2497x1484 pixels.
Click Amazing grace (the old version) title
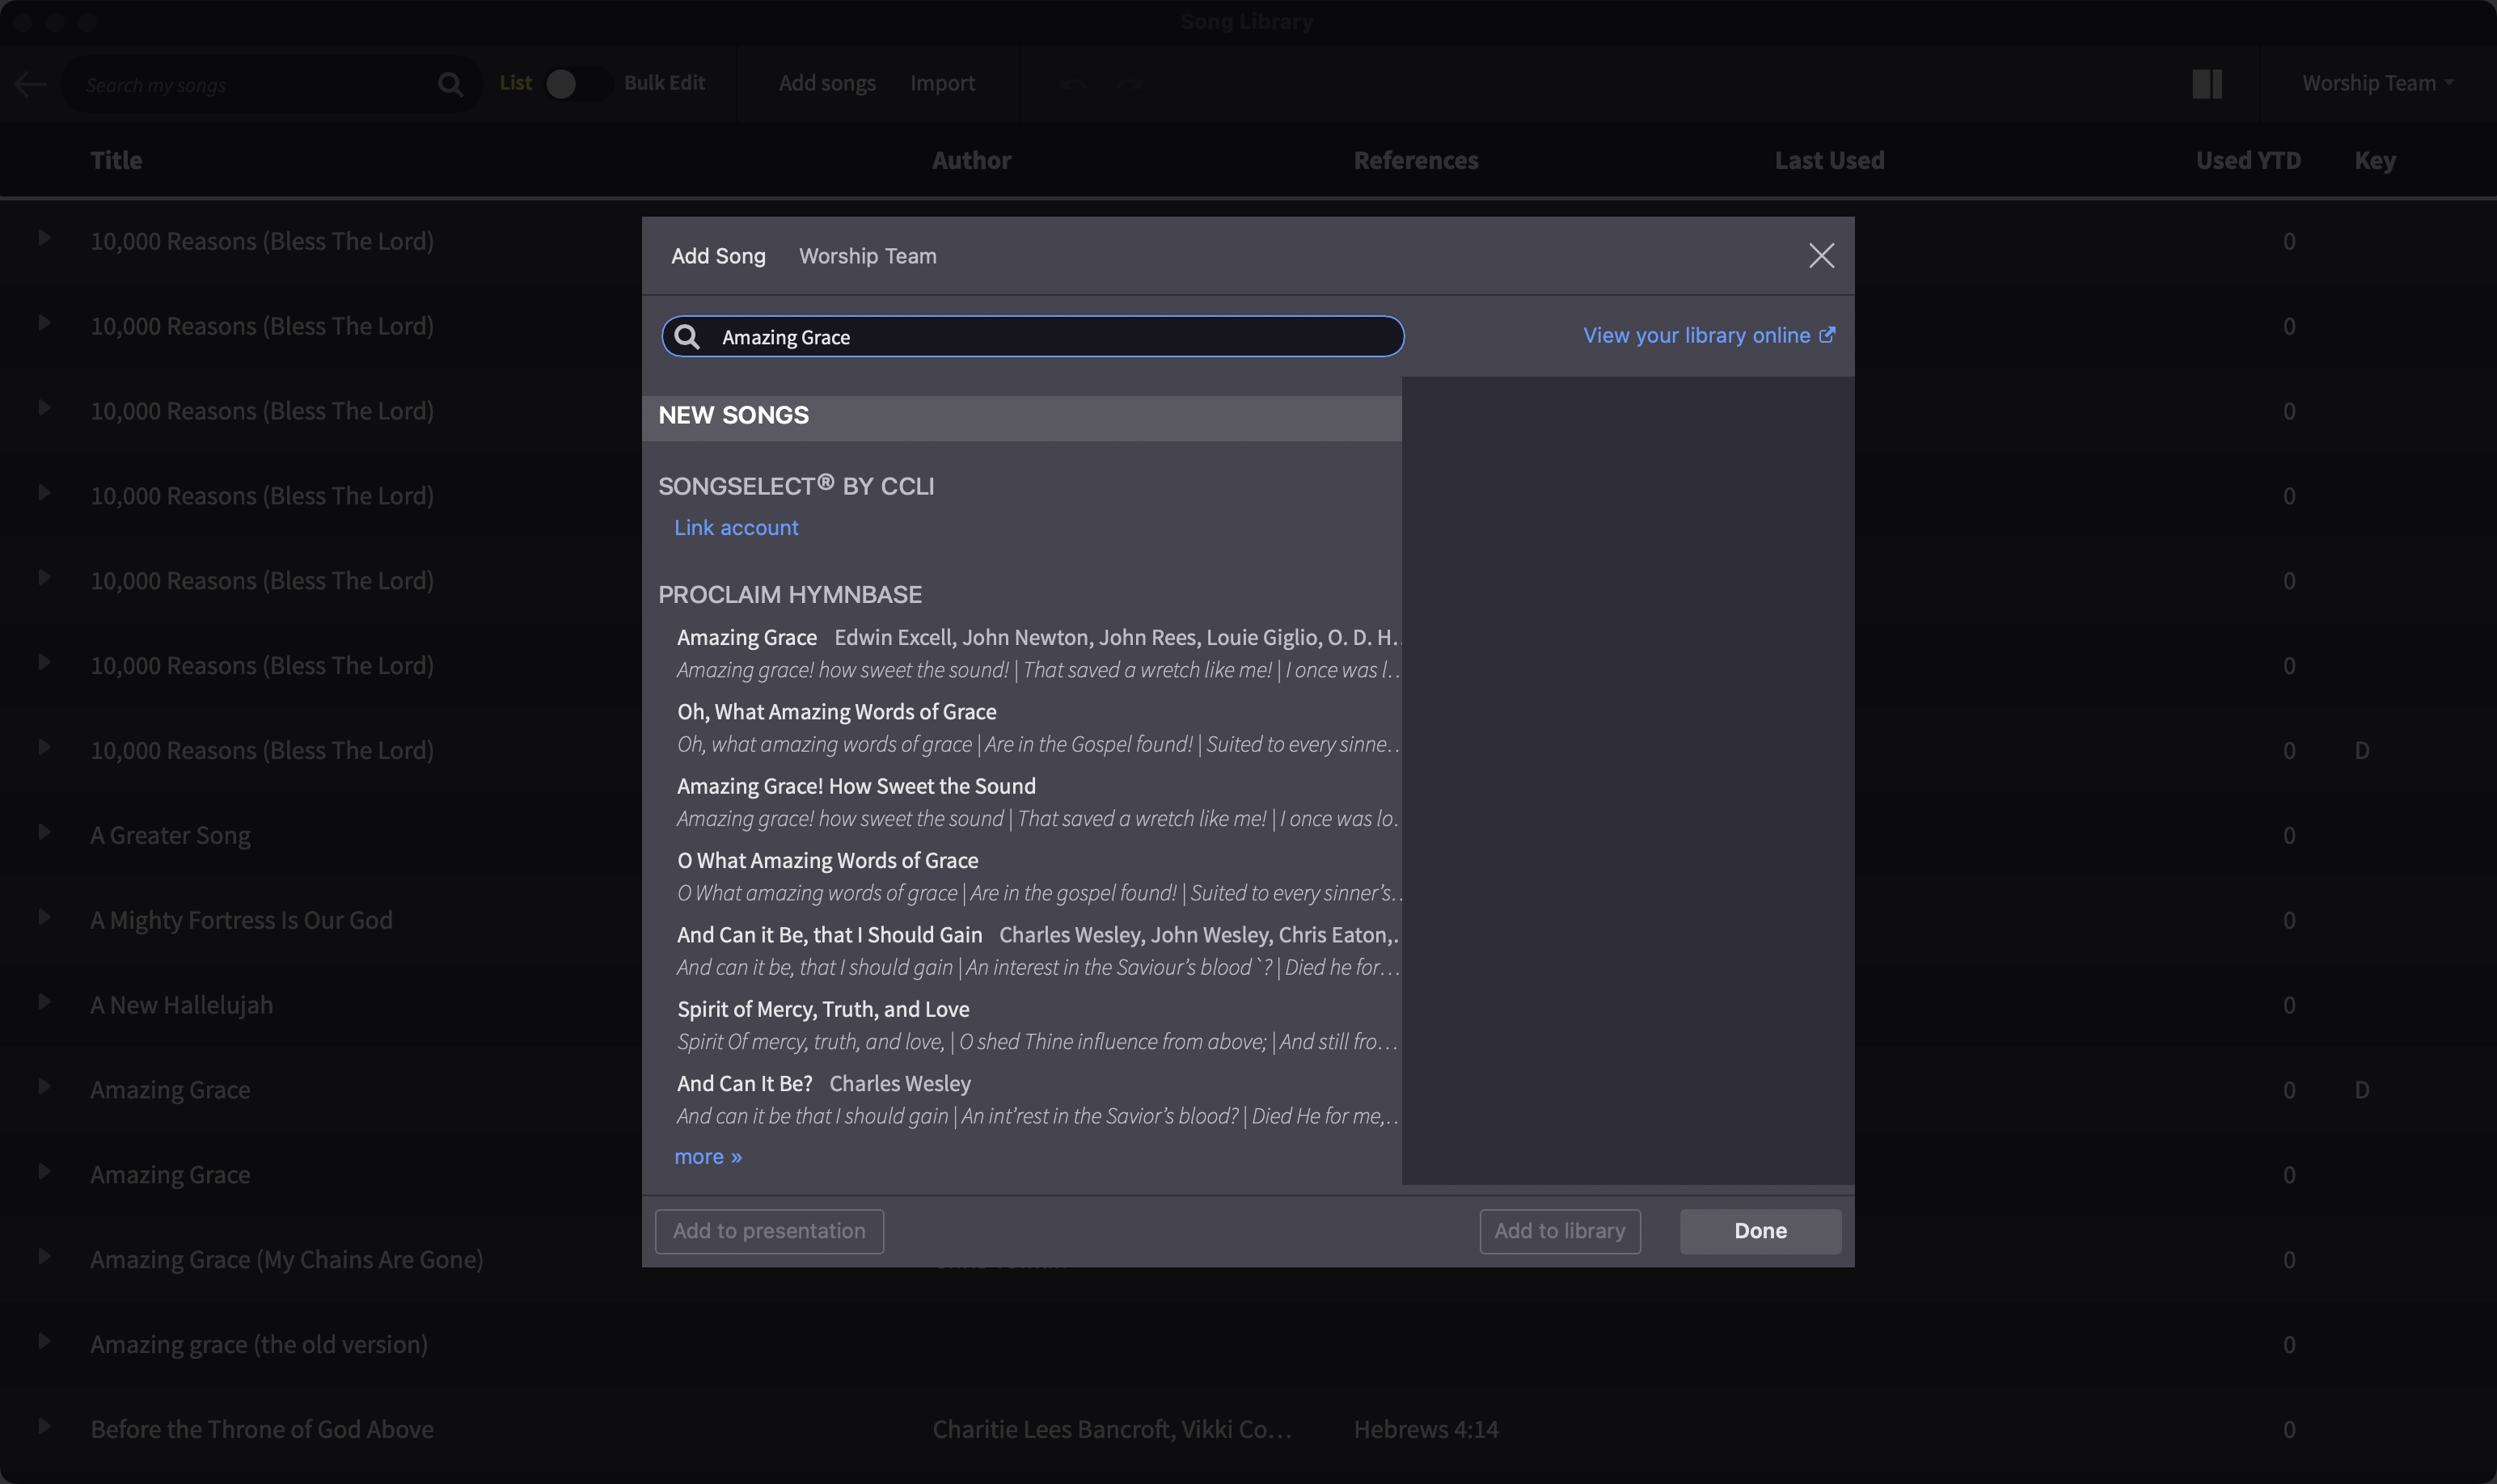(x=258, y=1345)
